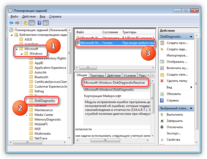Viewport: 207px width, 159px height.
Task: Click the task description text box
Action: (x=117, y=112)
